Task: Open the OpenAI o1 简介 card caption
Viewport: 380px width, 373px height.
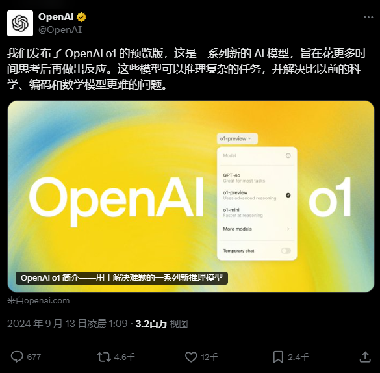Action: pos(121,278)
